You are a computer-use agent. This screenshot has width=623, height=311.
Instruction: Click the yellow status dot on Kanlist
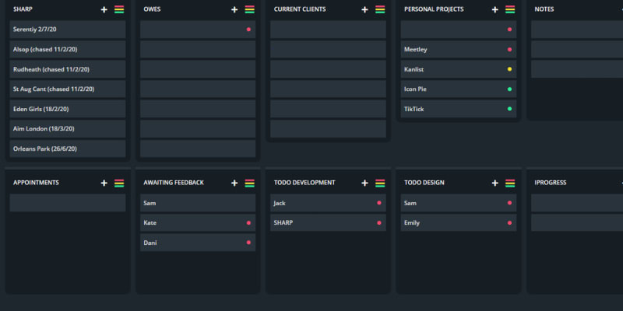tap(509, 69)
